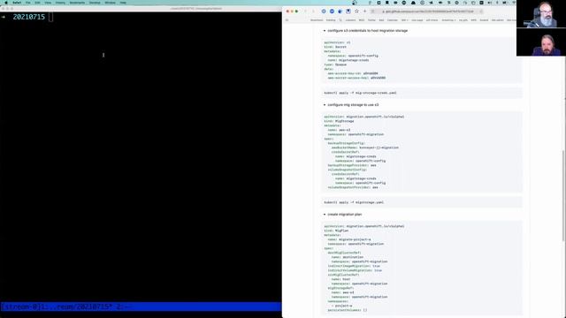Select the upper webcam video thumbnail
This screenshot has height=318, width=566.
click(541, 14)
